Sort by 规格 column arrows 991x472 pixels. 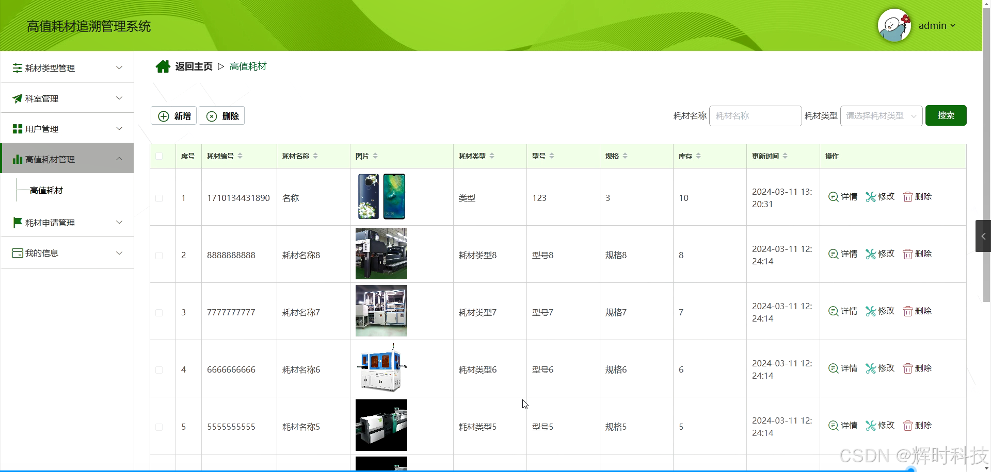pyautogui.click(x=625, y=156)
